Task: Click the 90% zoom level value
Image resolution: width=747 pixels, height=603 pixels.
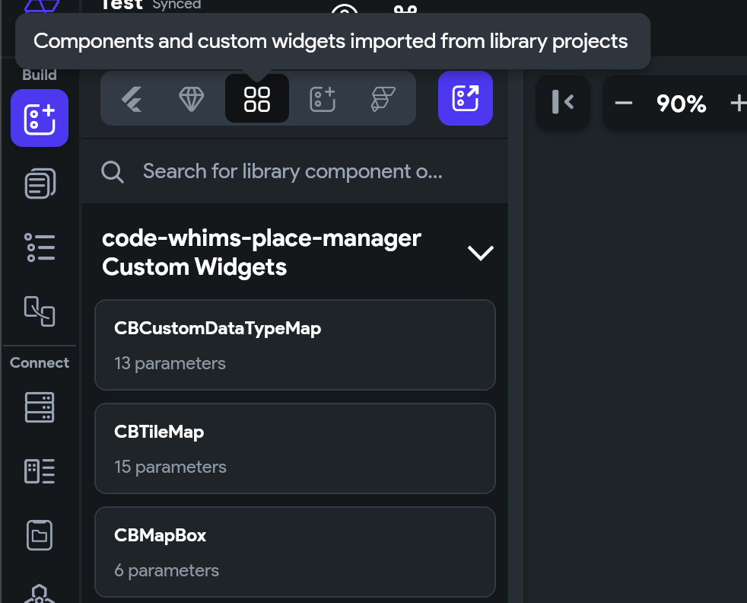Action: click(681, 103)
